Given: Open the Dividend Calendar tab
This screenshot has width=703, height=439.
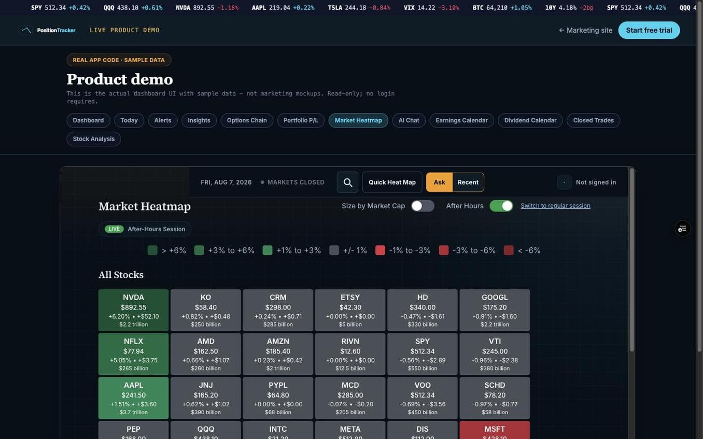Looking at the screenshot, I should tap(530, 120).
